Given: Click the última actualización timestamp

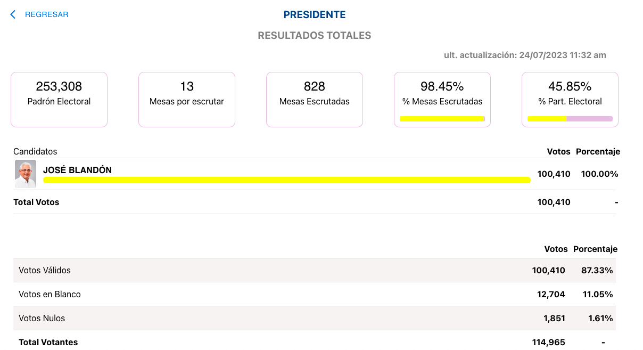Looking at the screenshot, I should pyautogui.click(x=525, y=55).
